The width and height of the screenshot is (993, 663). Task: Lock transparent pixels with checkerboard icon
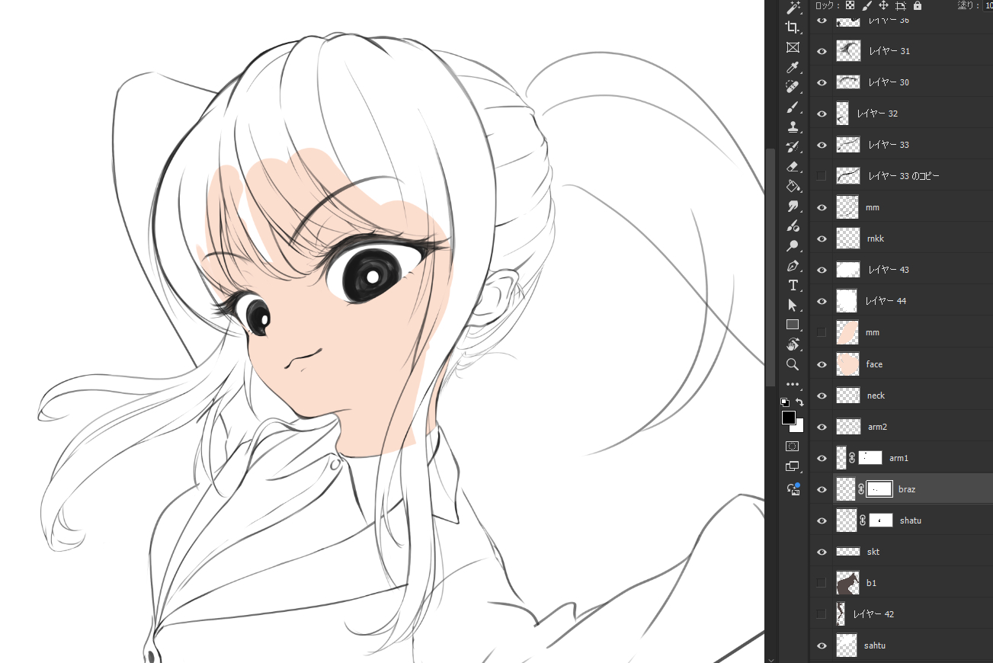coord(850,5)
